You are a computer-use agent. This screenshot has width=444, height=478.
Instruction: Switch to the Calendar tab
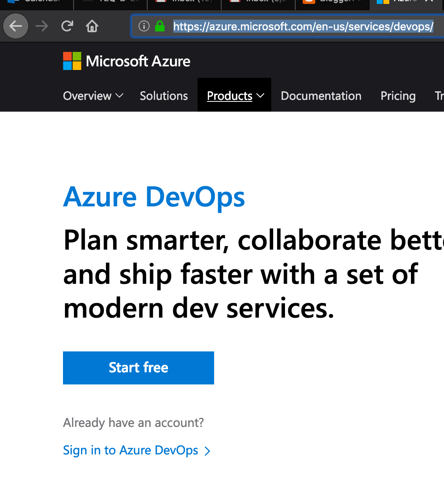(x=37, y=2)
